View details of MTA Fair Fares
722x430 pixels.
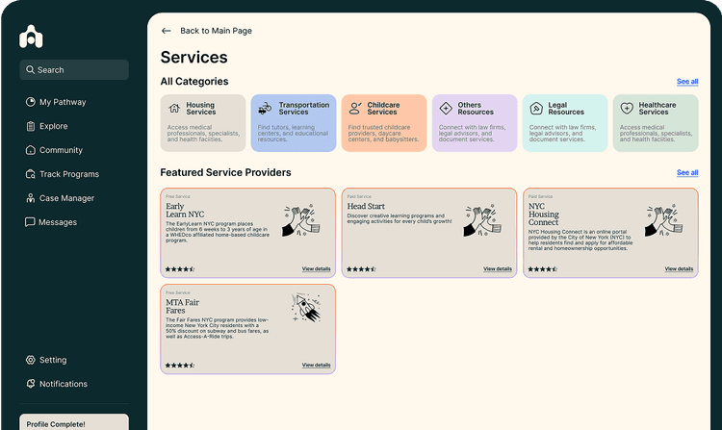coord(316,365)
